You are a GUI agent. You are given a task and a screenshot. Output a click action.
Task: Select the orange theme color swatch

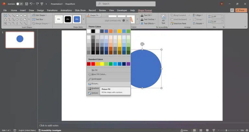[111, 31]
